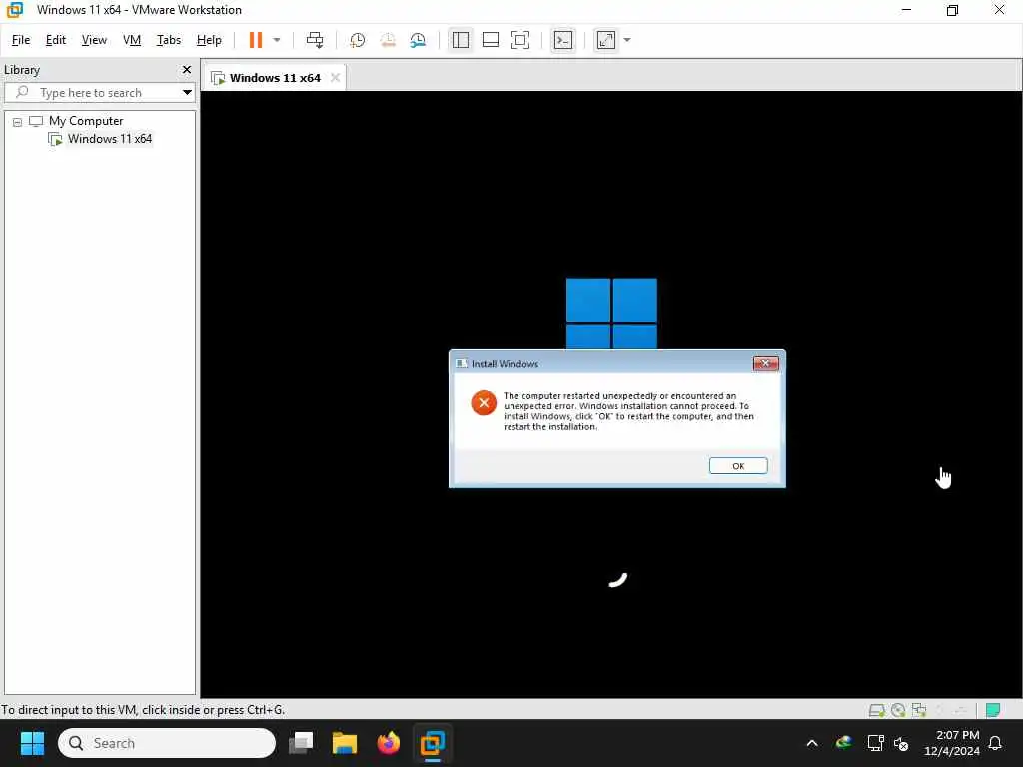This screenshot has height=767, width=1023.
Task: Open the File menu
Action: 21,40
